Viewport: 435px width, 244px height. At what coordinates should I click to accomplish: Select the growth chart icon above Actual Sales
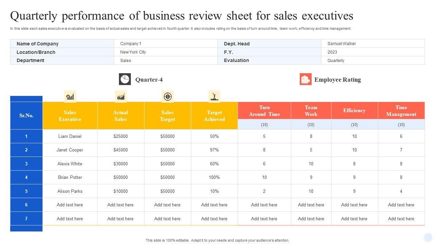click(121, 97)
